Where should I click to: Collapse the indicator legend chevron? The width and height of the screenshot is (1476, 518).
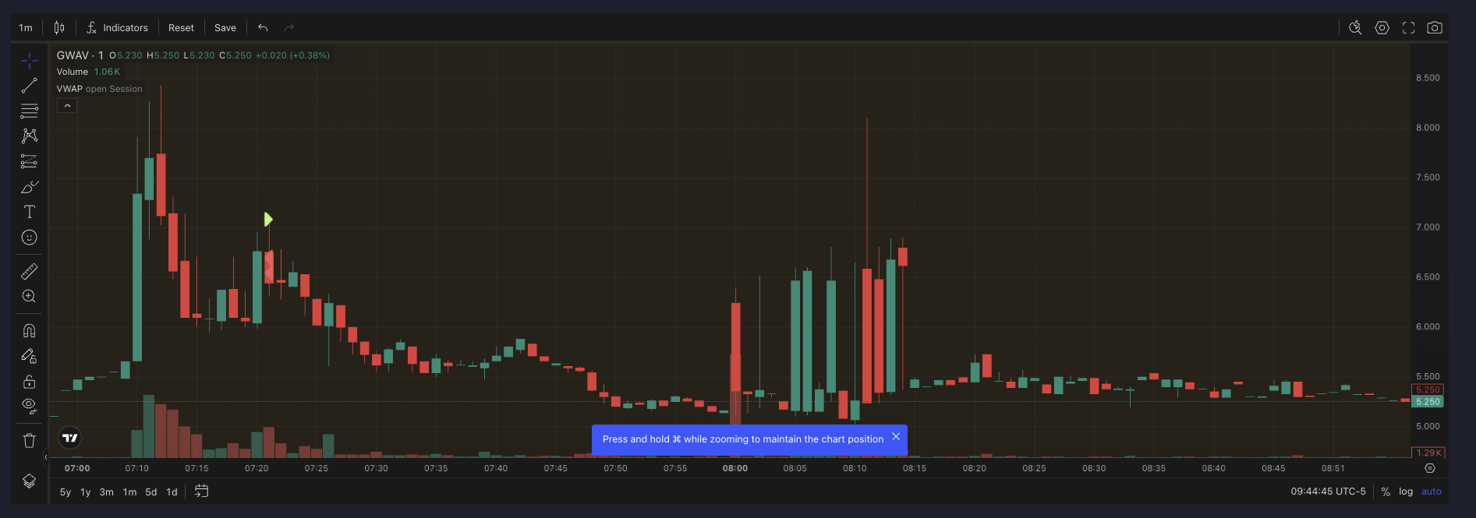(x=67, y=106)
